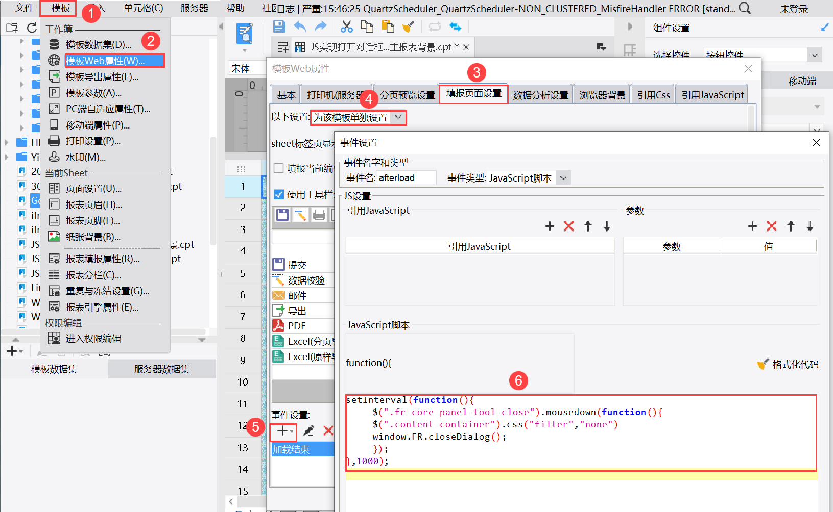Screen dimensions: 833x512
Task: Click the Copy icon in toolbar
Action: (367, 27)
